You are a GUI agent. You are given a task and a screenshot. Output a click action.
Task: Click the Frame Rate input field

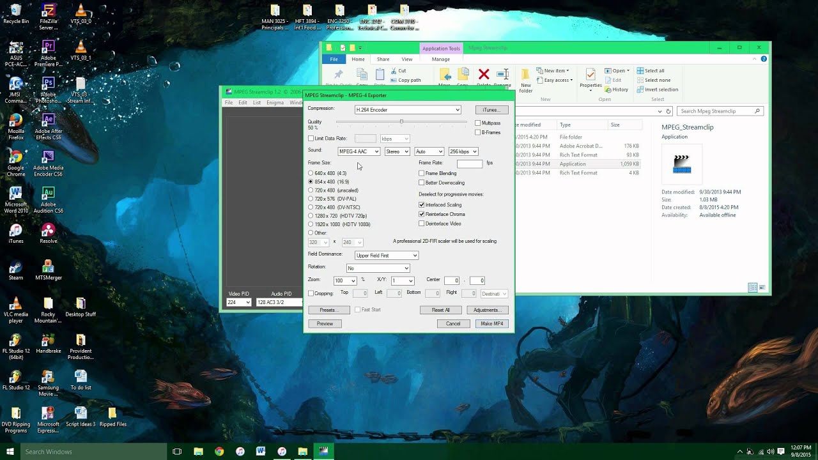pyautogui.click(x=470, y=164)
